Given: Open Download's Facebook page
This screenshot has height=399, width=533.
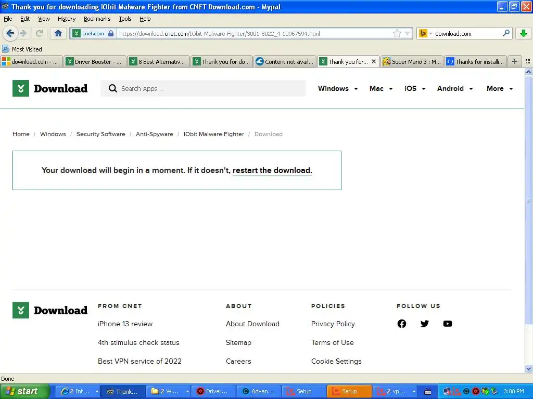Looking at the screenshot, I should 401,324.
